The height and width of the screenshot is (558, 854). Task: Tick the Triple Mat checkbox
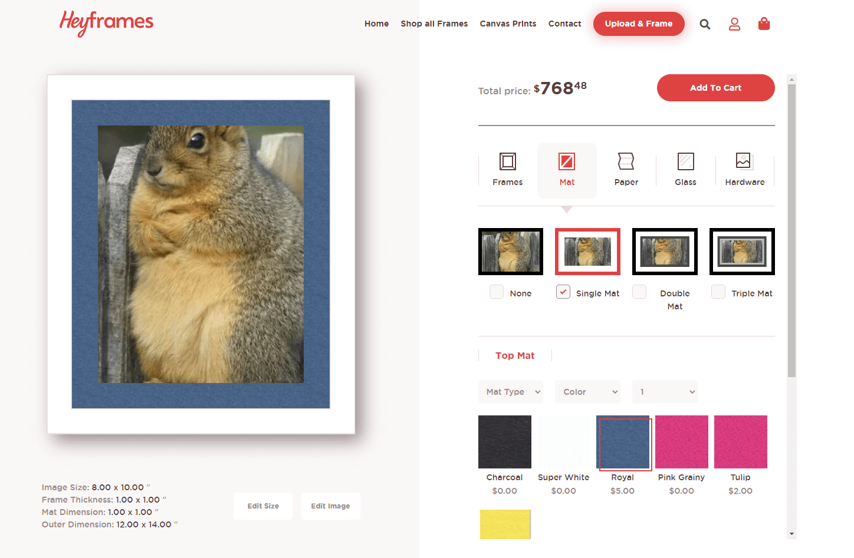(x=718, y=292)
